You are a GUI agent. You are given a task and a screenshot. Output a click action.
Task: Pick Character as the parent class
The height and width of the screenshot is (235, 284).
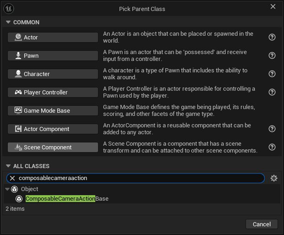(53, 74)
